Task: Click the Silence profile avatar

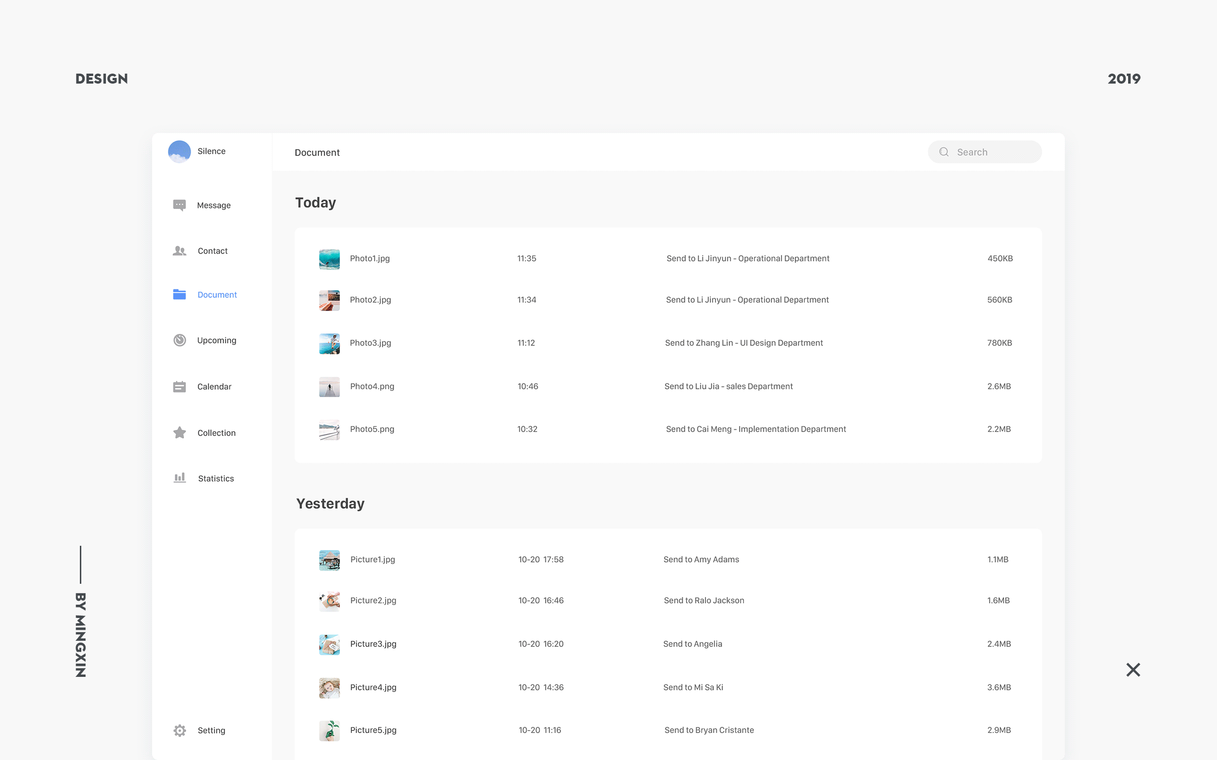Action: point(179,152)
